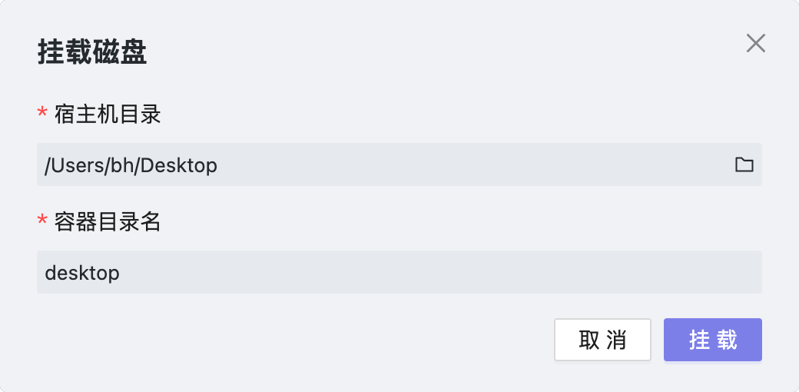Click the 挂载磁盘 dialog title
Screen dimensions: 799x392
(92, 53)
